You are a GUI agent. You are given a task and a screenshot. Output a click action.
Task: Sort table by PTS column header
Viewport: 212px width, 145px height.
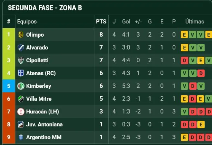tap(101, 22)
